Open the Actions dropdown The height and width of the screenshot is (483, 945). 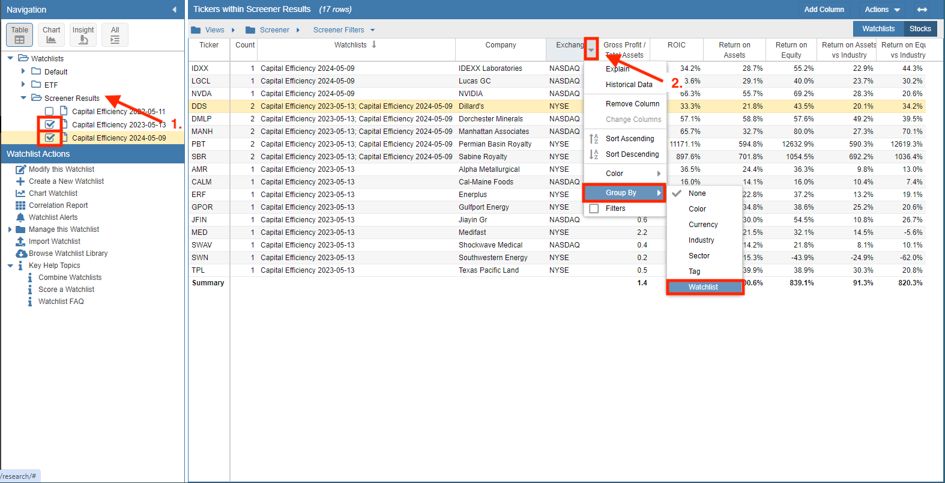(882, 10)
